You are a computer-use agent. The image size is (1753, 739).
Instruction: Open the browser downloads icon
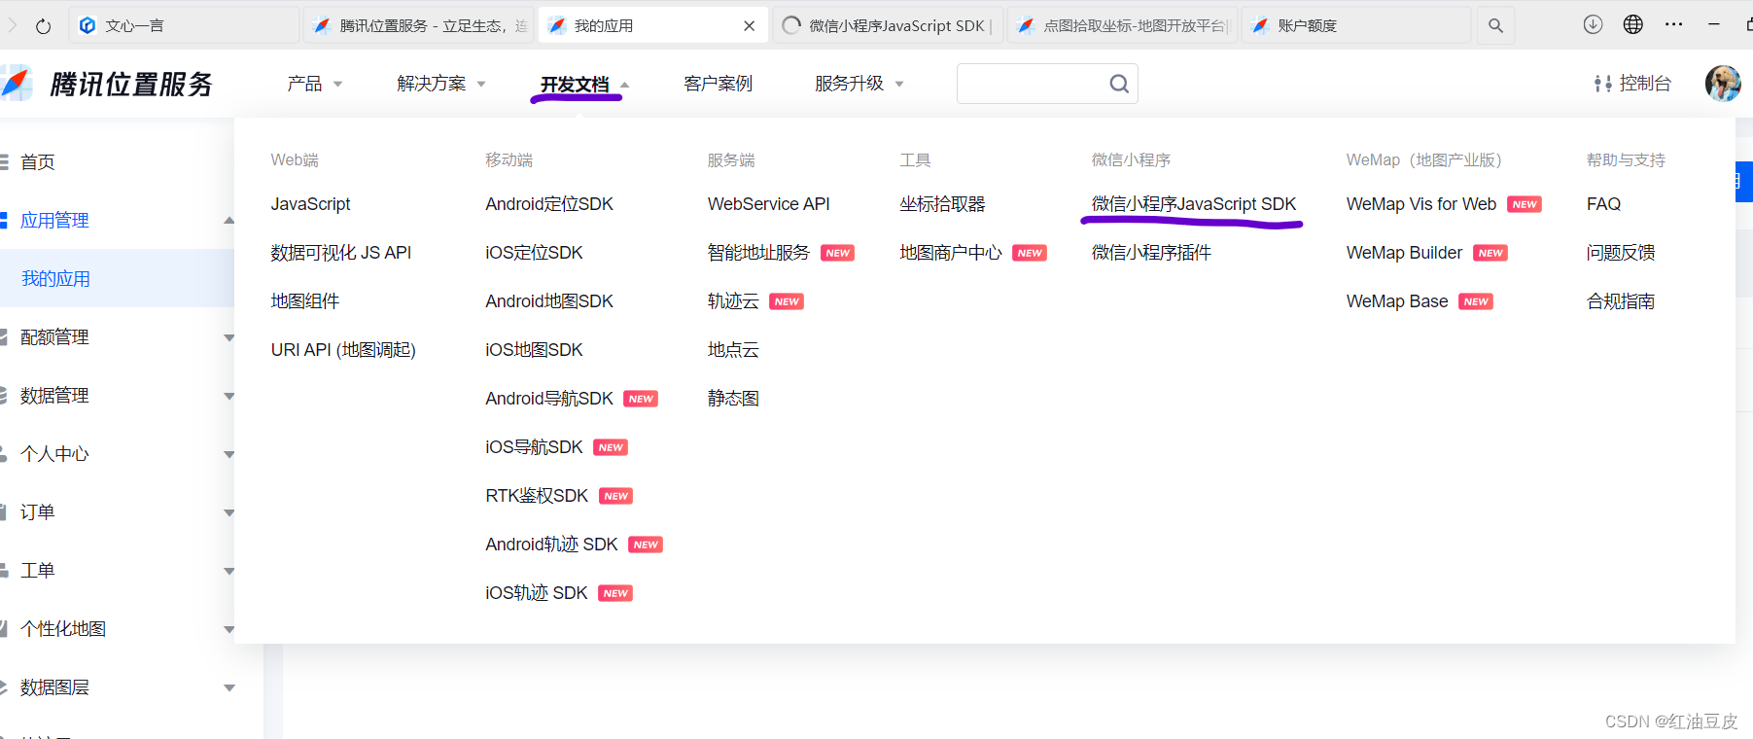click(1593, 24)
